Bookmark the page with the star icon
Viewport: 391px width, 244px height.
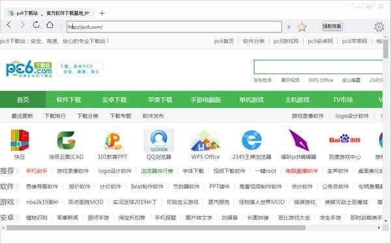click(x=302, y=27)
